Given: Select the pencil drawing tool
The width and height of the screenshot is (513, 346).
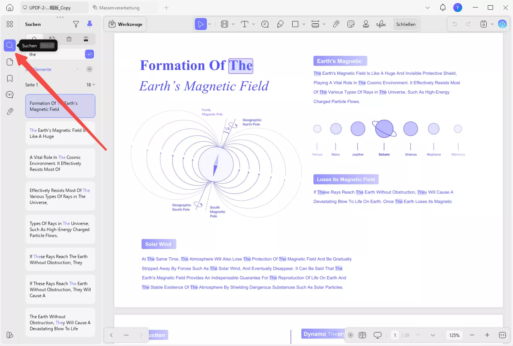Looking at the screenshot, I should (280, 24).
